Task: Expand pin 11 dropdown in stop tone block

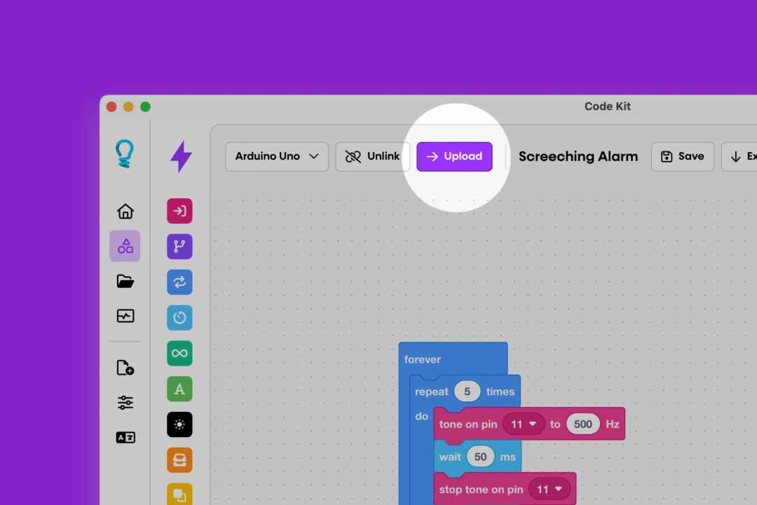Action: [550, 490]
